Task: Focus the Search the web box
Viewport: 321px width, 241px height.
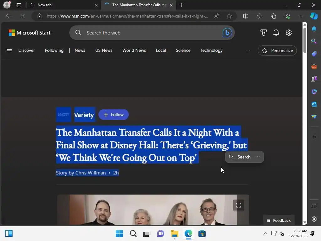Action: (152, 33)
